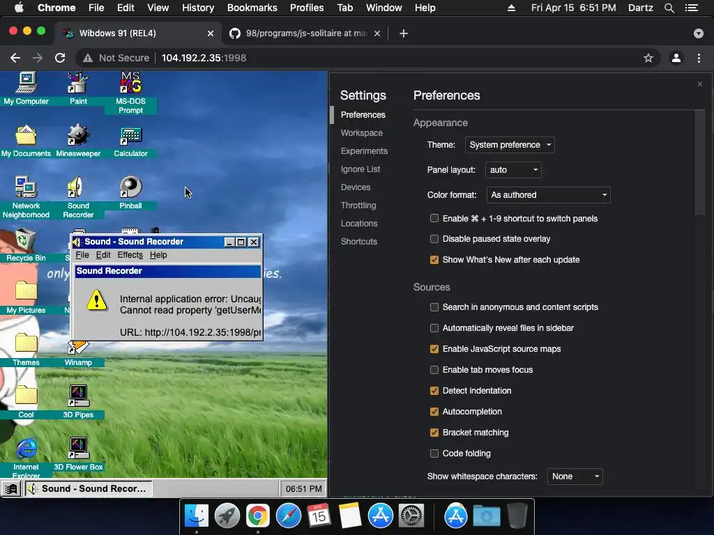The height and width of the screenshot is (535, 714).
Task: Check Code folding
Action: (434, 453)
